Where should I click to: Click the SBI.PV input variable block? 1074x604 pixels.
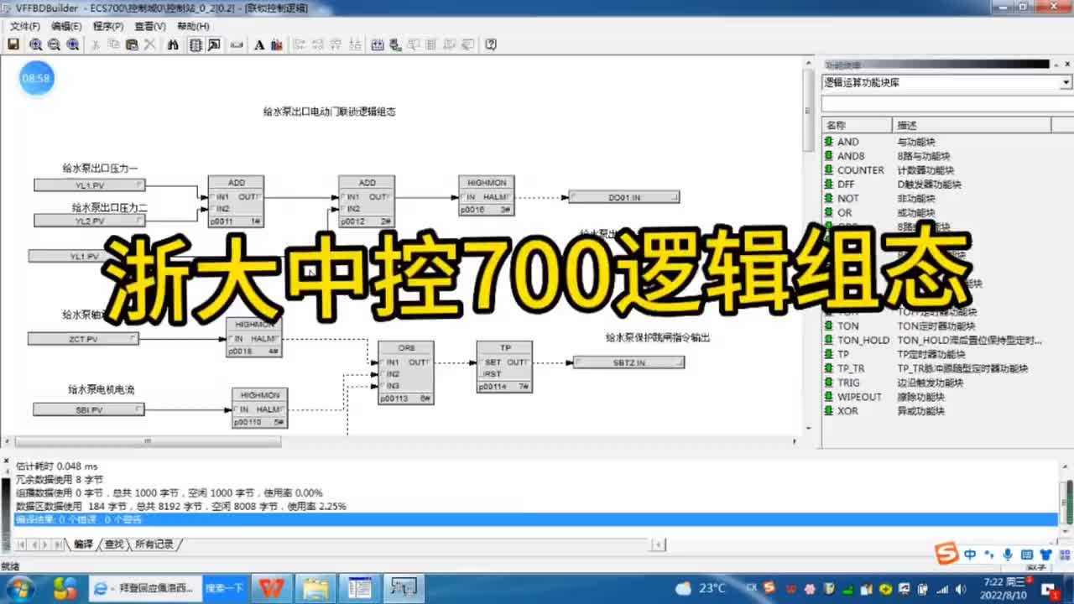[x=88, y=409]
